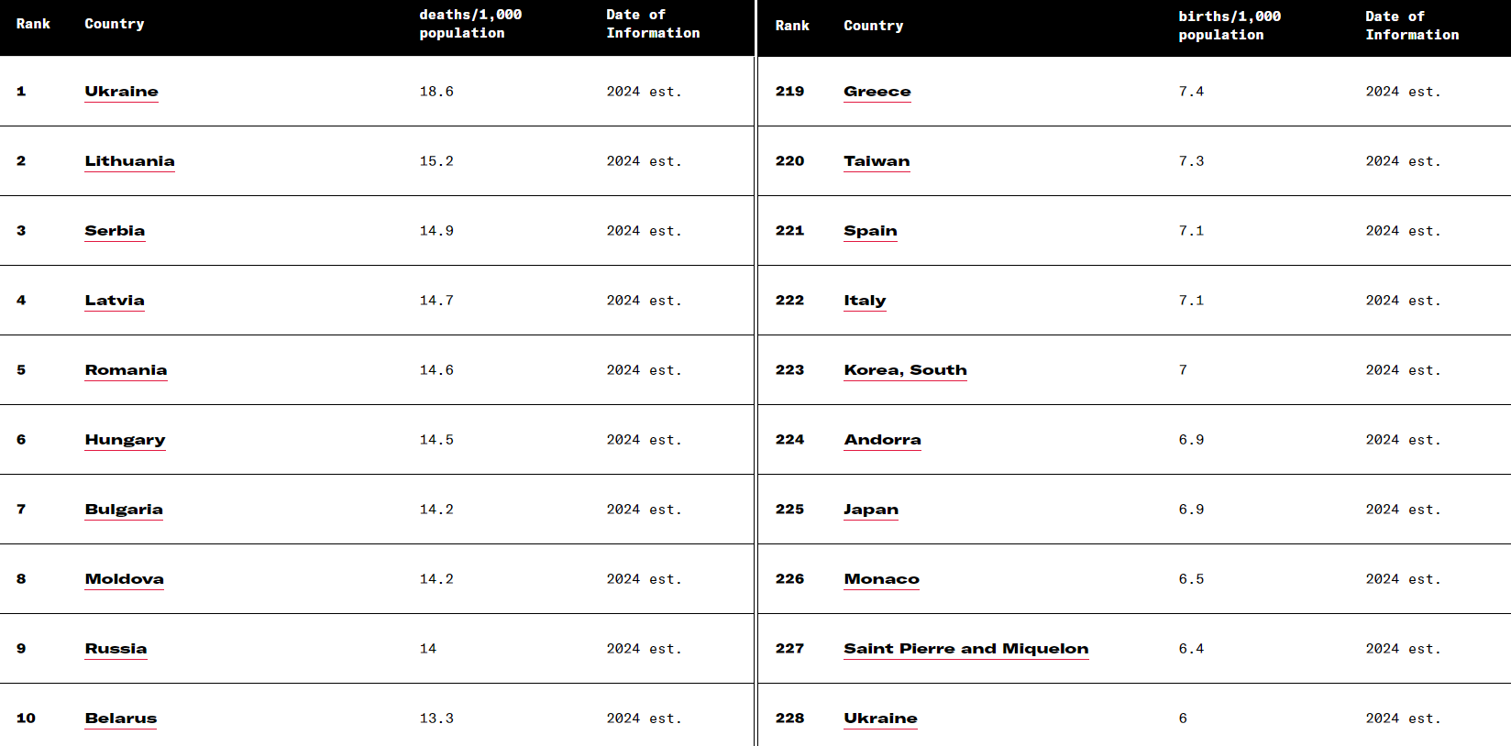1511x746 pixels.
Task: Click the Korea, South link
Action: [x=905, y=370]
